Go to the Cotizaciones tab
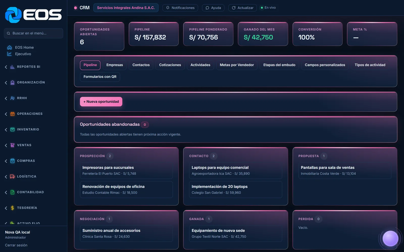404x252 pixels. [x=170, y=65]
